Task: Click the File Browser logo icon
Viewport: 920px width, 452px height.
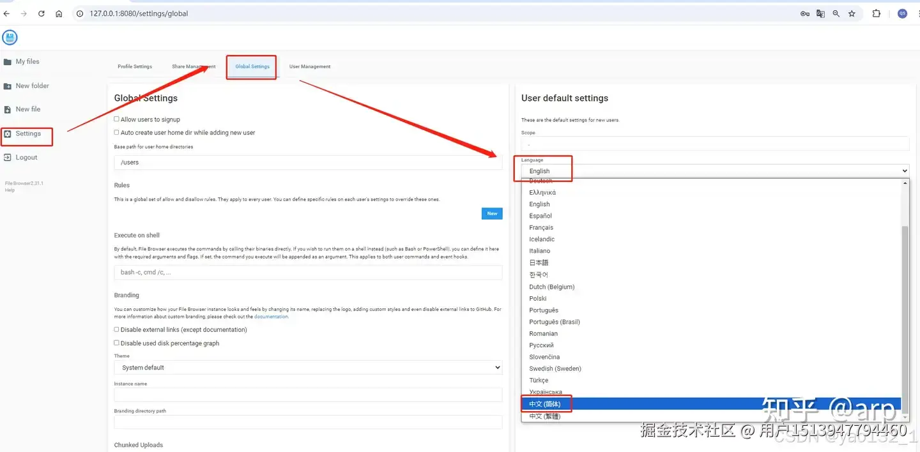Action: 10,38
